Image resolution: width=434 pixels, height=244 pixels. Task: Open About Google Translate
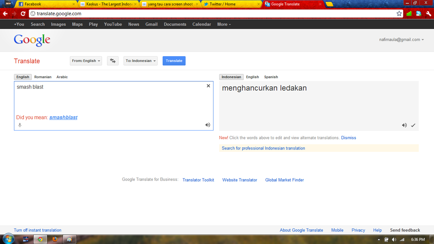coord(301,230)
